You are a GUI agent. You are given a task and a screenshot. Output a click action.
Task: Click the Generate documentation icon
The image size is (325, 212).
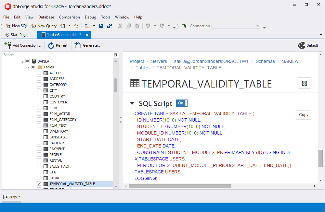(x=78, y=45)
